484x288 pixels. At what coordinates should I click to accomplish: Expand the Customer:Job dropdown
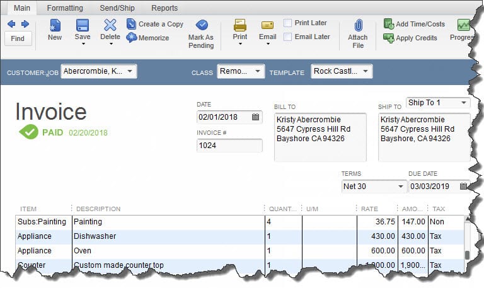tap(130, 72)
